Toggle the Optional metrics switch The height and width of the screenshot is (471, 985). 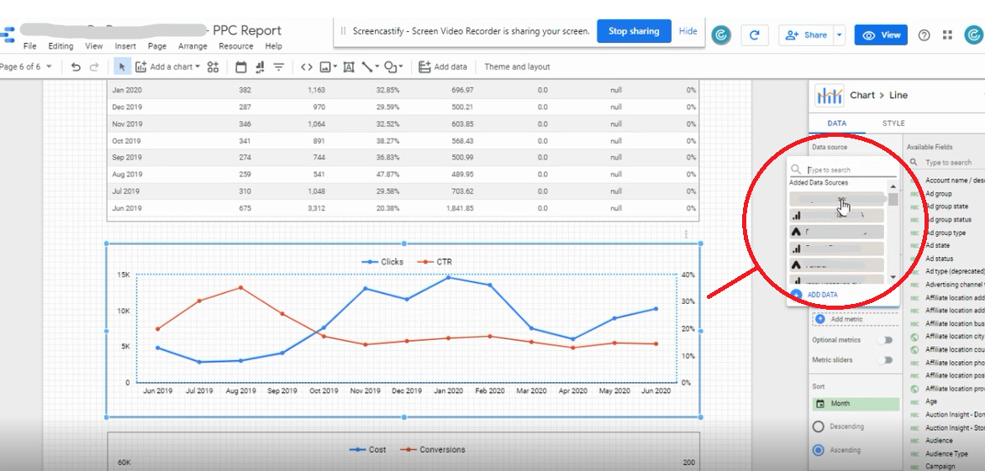pyautogui.click(x=886, y=340)
